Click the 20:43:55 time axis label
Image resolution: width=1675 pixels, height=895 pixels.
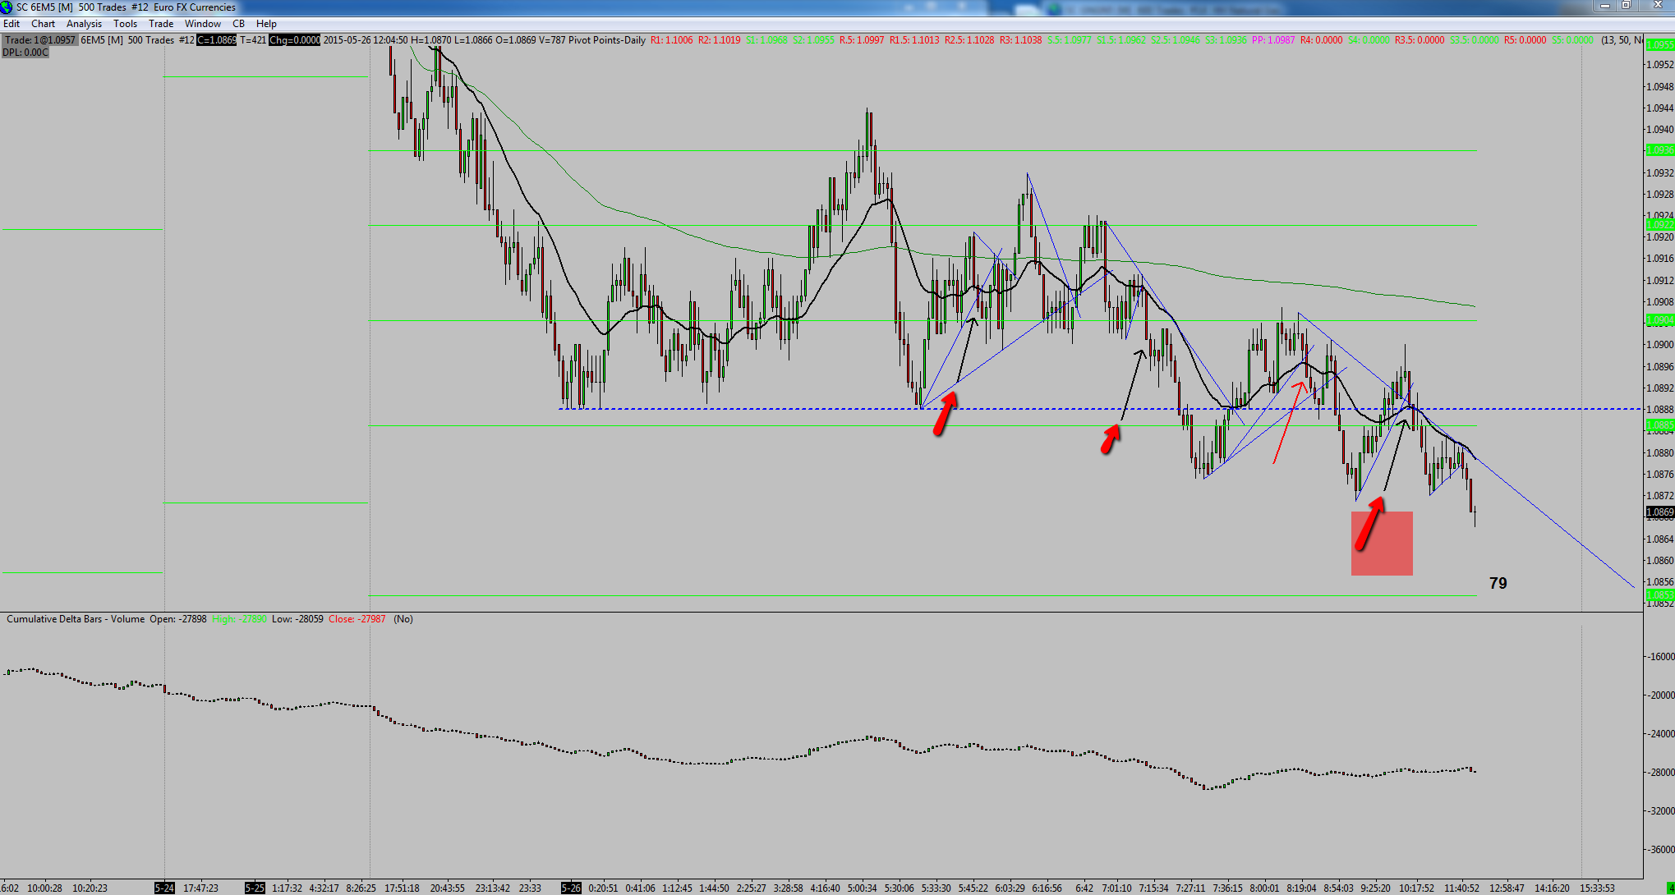pos(447,888)
